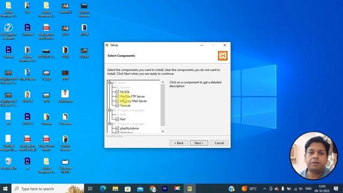
Task: Click the greyed PHP checkbox
Action: (x=117, y=115)
